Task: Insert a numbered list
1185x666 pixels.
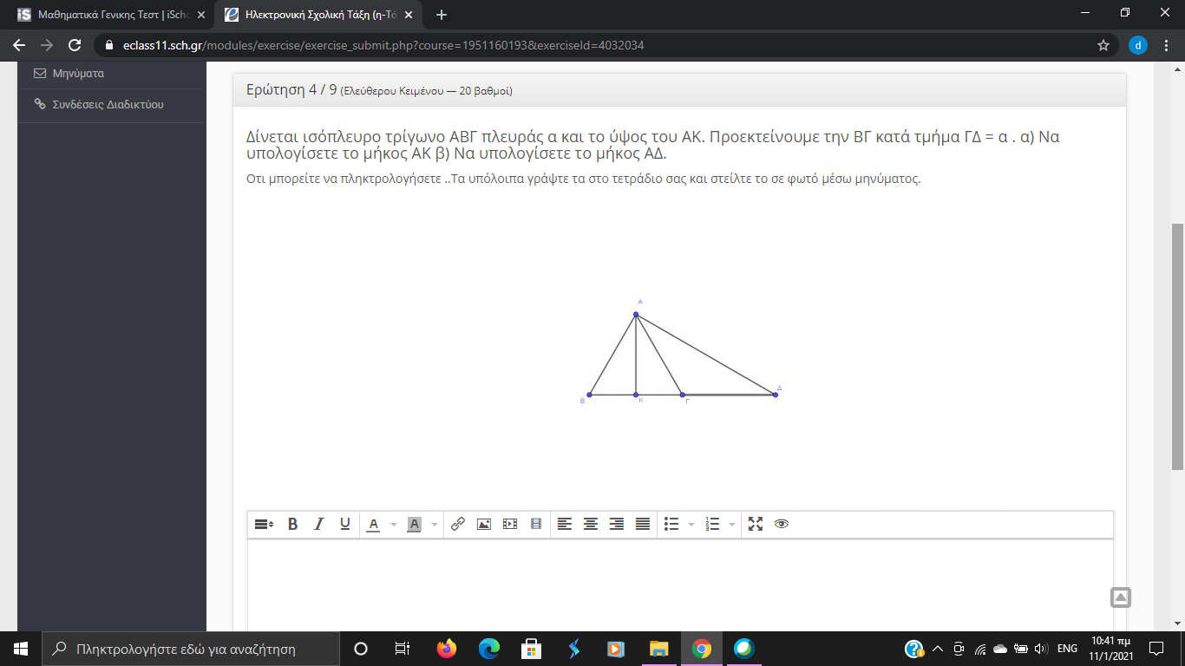Action: pyautogui.click(x=712, y=524)
